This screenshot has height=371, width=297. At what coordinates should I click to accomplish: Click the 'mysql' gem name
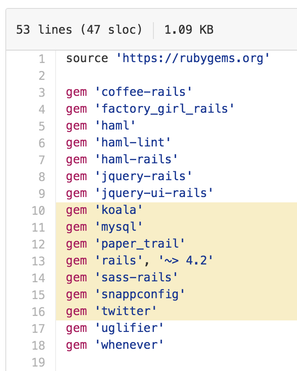(119, 227)
